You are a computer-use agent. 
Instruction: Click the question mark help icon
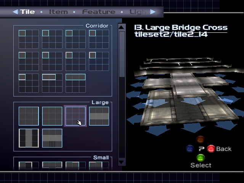click(x=201, y=149)
